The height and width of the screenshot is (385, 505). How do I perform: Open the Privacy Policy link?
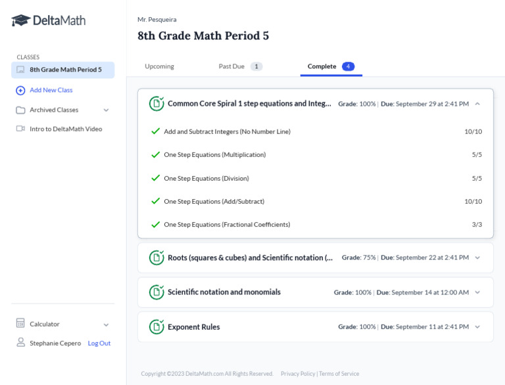pyautogui.click(x=298, y=374)
